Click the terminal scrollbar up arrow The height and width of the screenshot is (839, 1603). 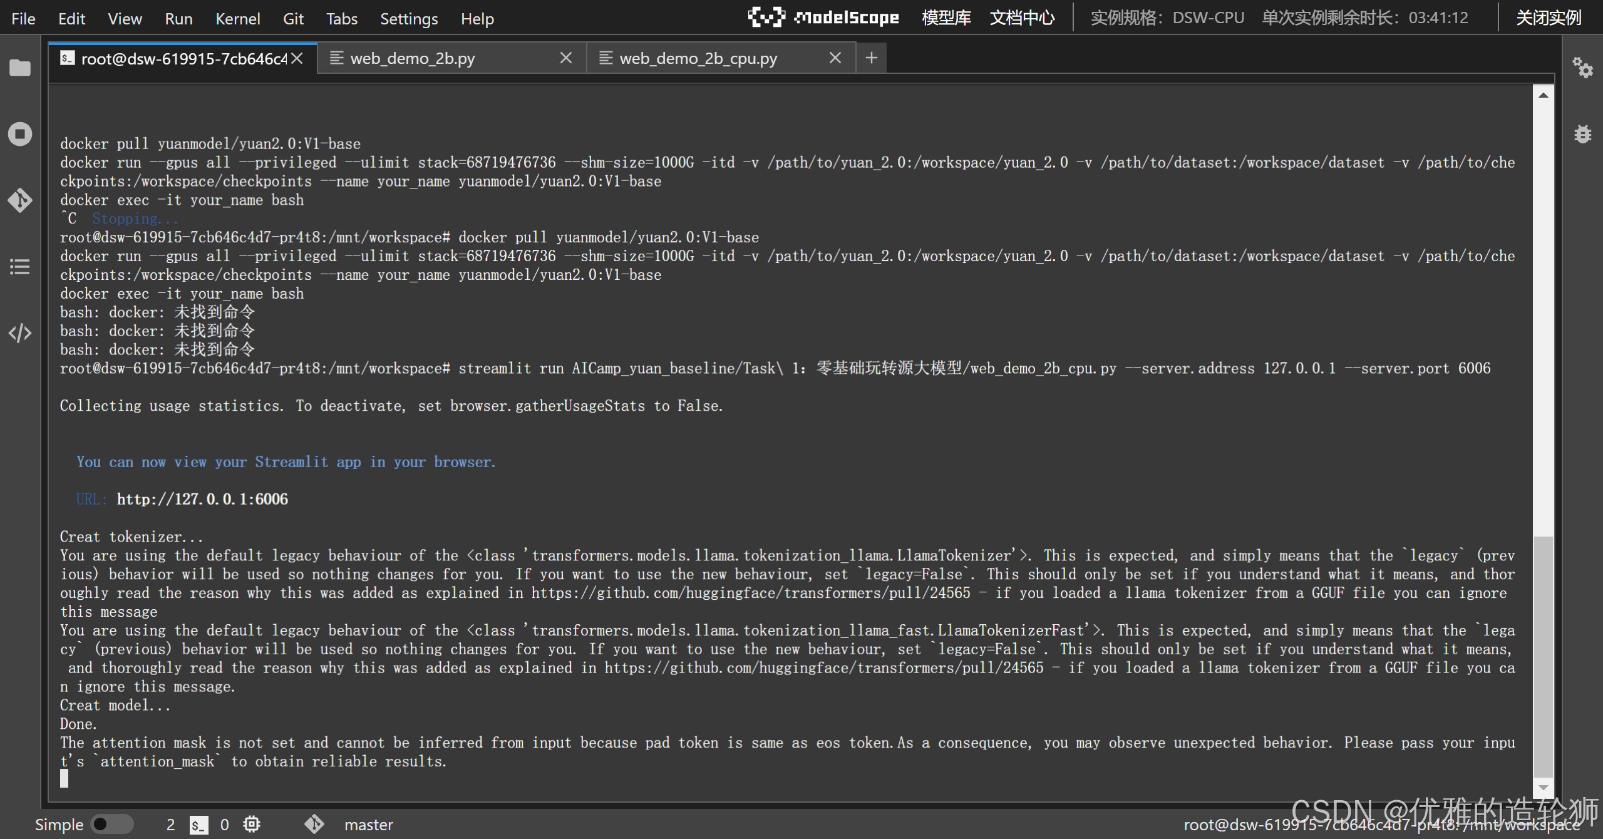1543,95
